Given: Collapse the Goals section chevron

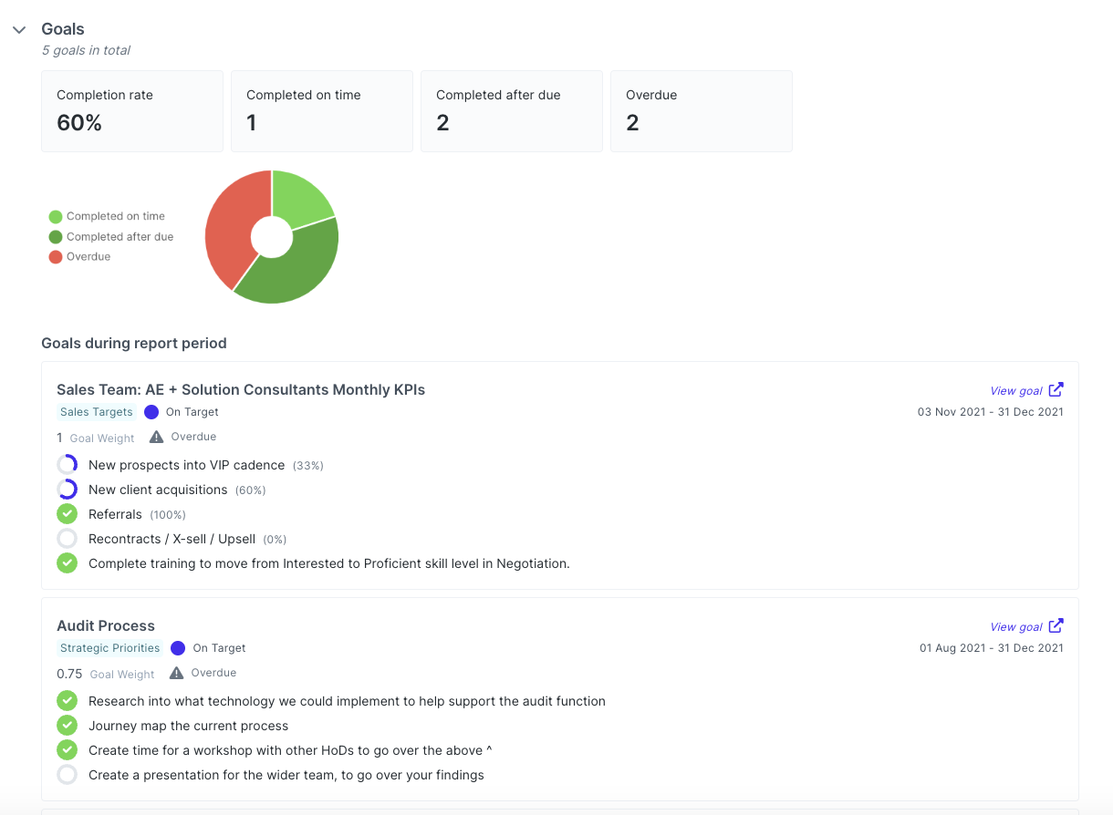Looking at the screenshot, I should (x=19, y=30).
